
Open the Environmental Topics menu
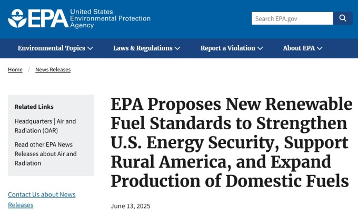pyautogui.click(x=52, y=48)
